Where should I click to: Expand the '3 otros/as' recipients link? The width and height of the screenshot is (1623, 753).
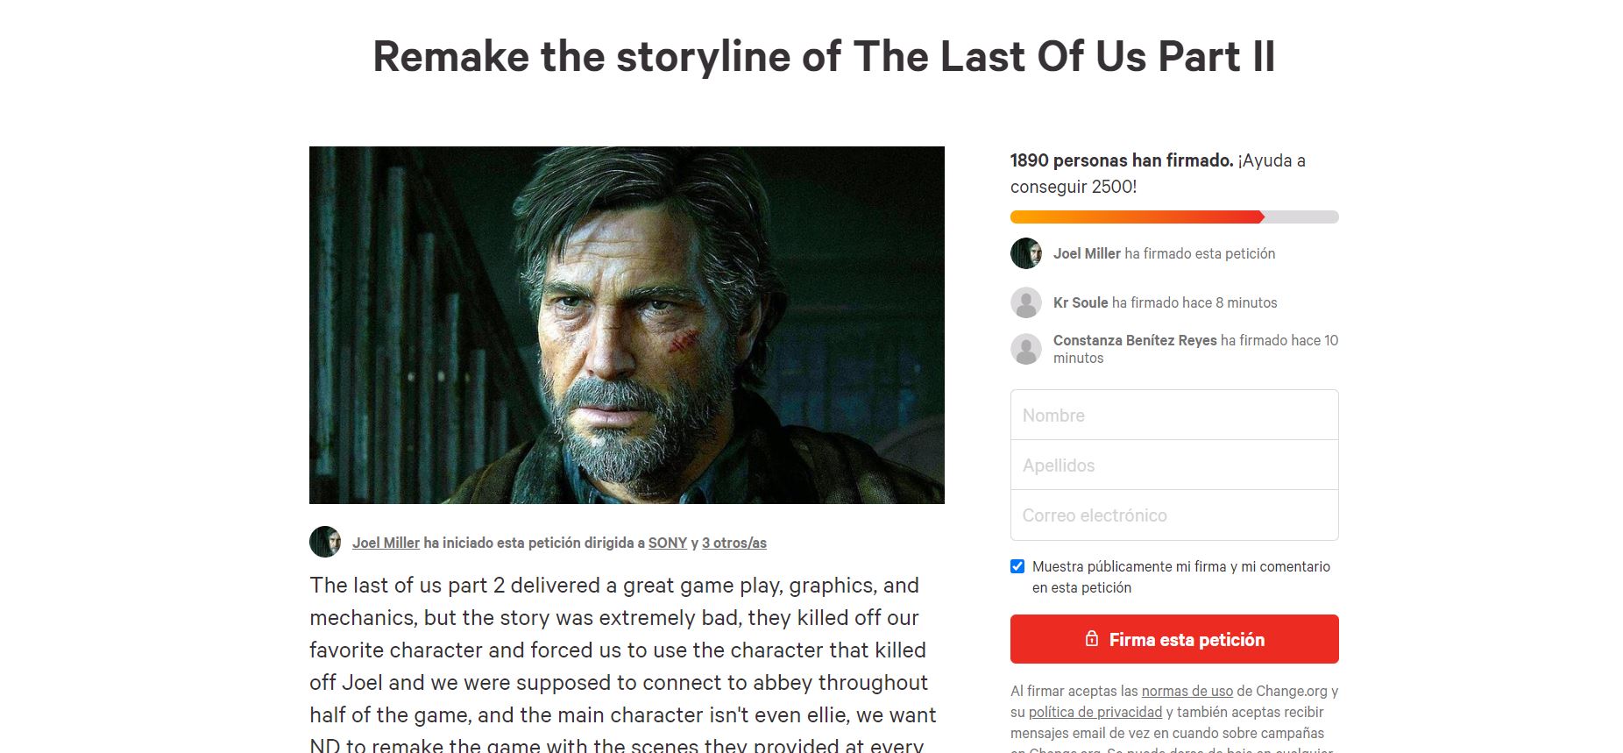pyautogui.click(x=734, y=543)
